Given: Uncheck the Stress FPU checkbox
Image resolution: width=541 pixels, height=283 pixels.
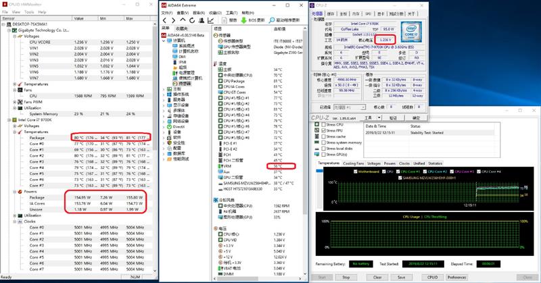Looking at the screenshot, I should point(324,130).
